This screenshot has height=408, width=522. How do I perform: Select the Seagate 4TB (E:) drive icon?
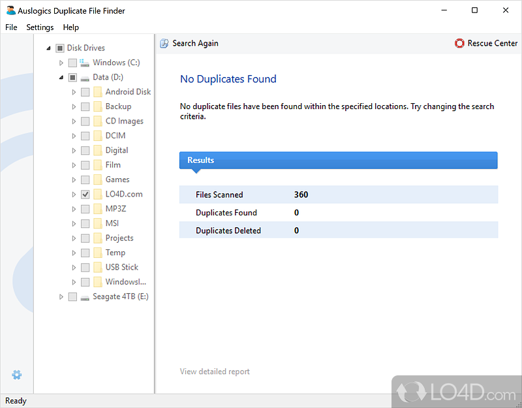[85, 296]
